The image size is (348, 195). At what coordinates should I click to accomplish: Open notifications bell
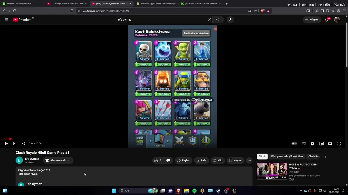pos(327,19)
